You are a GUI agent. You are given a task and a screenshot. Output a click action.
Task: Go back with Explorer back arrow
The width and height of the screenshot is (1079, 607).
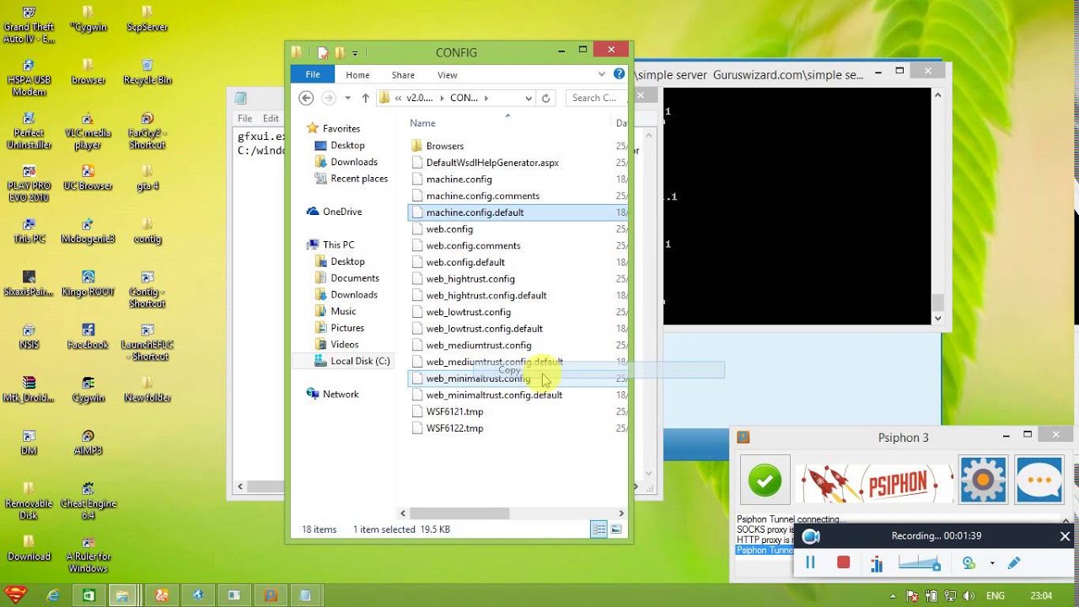[307, 98]
